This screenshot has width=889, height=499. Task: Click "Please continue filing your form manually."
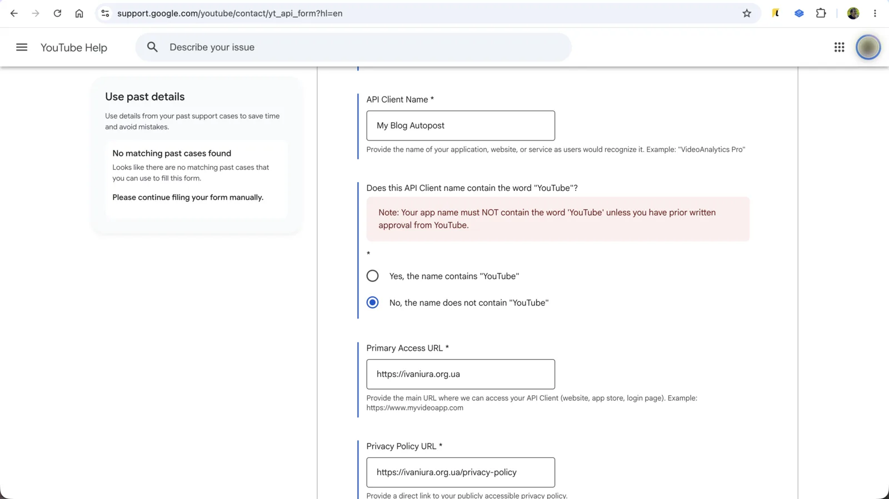click(188, 198)
